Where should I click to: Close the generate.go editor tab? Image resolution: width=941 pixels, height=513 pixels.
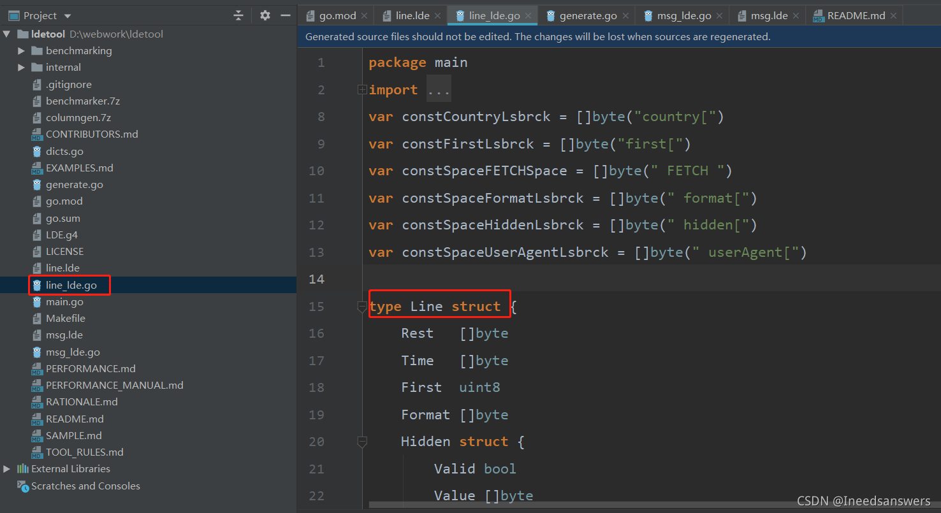tap(625, 16)
